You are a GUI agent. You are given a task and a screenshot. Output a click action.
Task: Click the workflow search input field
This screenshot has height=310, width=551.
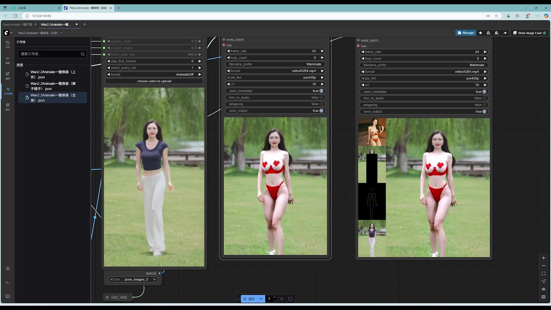pos(53,54)
